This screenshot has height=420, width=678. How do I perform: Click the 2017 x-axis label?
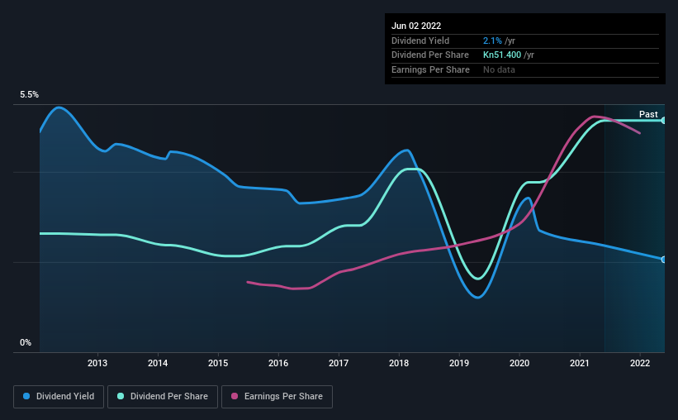[x=339, y=363]
